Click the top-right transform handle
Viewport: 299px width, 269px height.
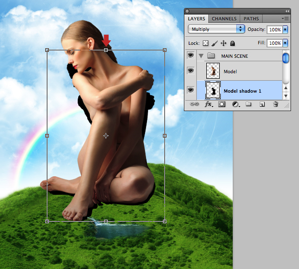[x=165, y=50]
